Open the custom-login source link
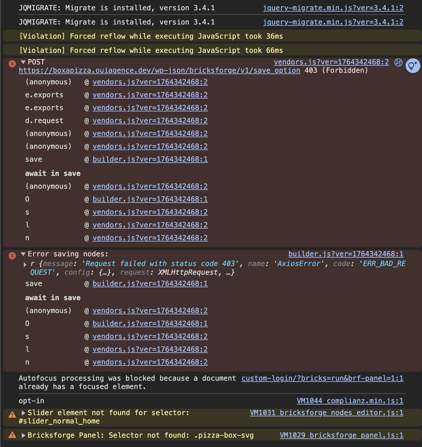This screenshot has width=422, height=447. point(322,378)
